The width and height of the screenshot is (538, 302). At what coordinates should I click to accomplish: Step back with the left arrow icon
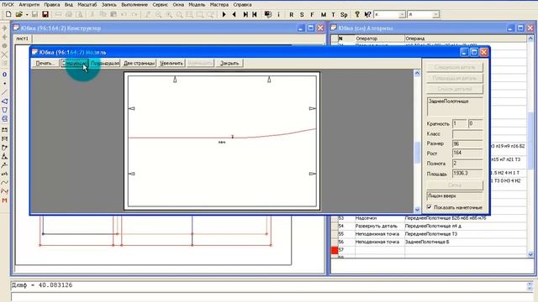235,14
